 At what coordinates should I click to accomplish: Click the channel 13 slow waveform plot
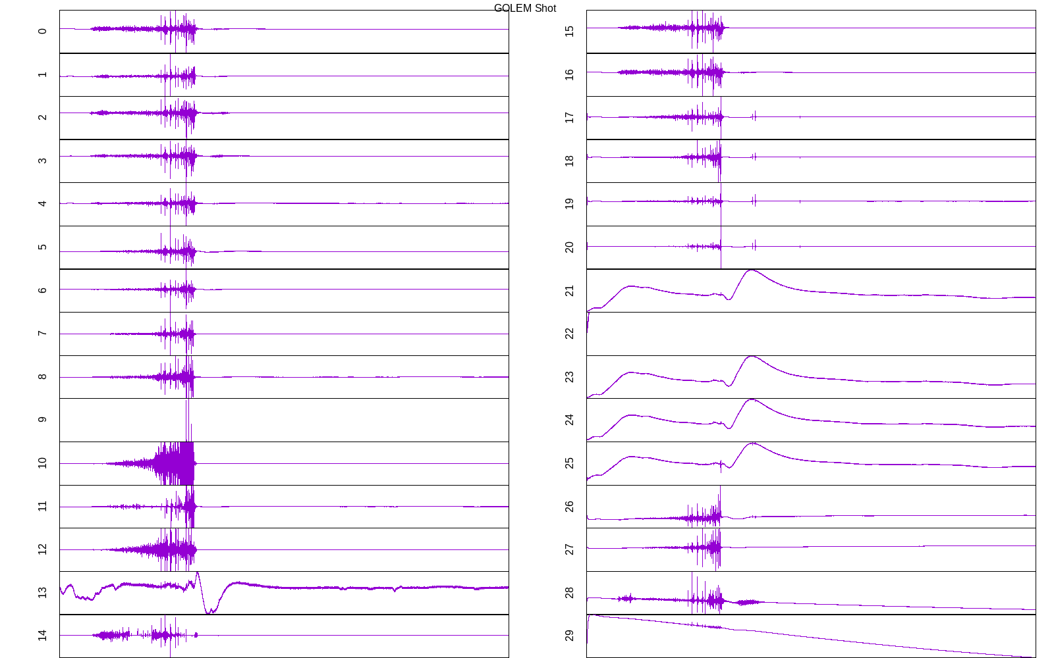pos(284,592)
